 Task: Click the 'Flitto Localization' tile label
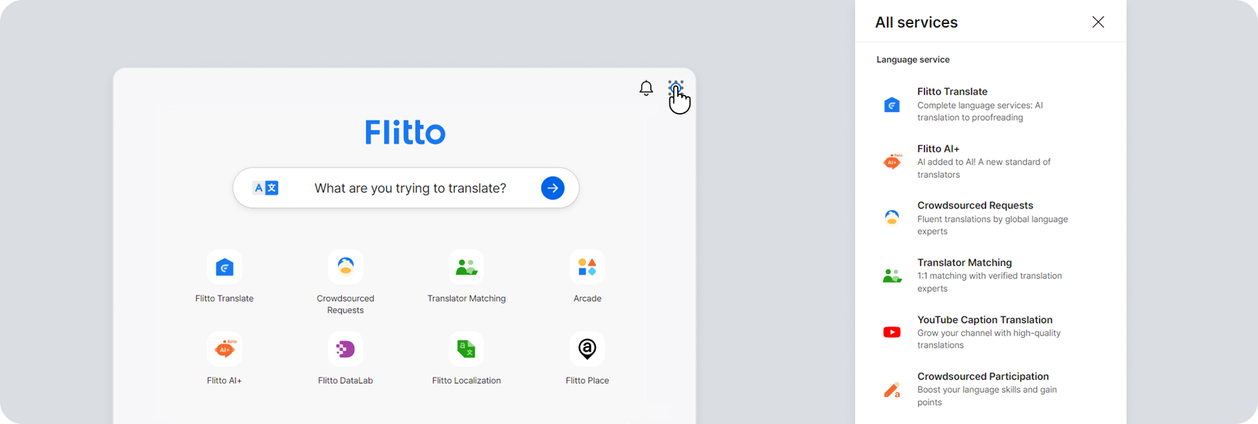(466, 380)
